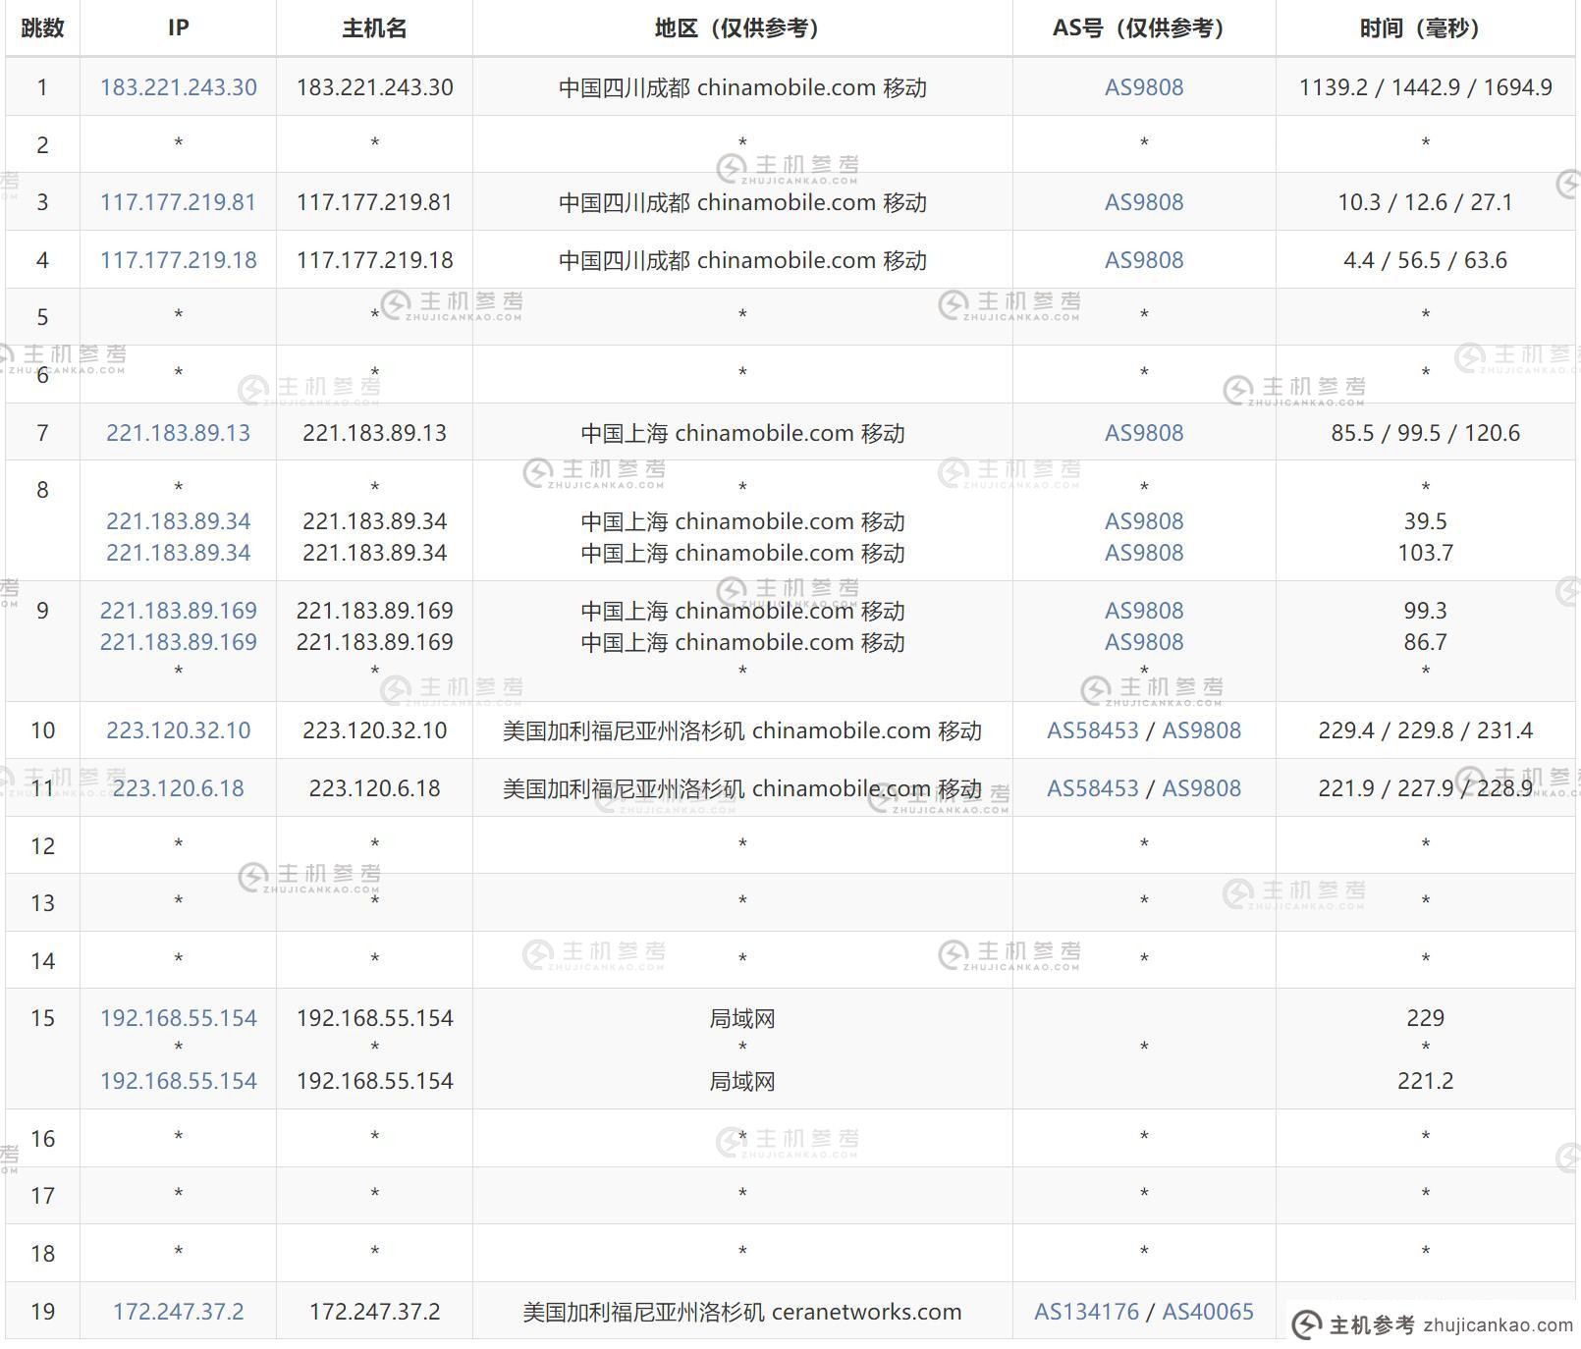The height and width of the screenshot is (1349, 1581).
Task: Click hostname text 172.247.37.2 in 主机名 column
Action: coord(374,1312)
